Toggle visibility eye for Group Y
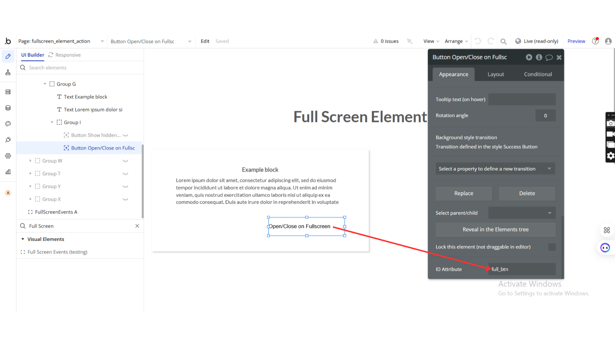This screenshot has height=346, width=615. pyautogui.click(x=125, y=186)
